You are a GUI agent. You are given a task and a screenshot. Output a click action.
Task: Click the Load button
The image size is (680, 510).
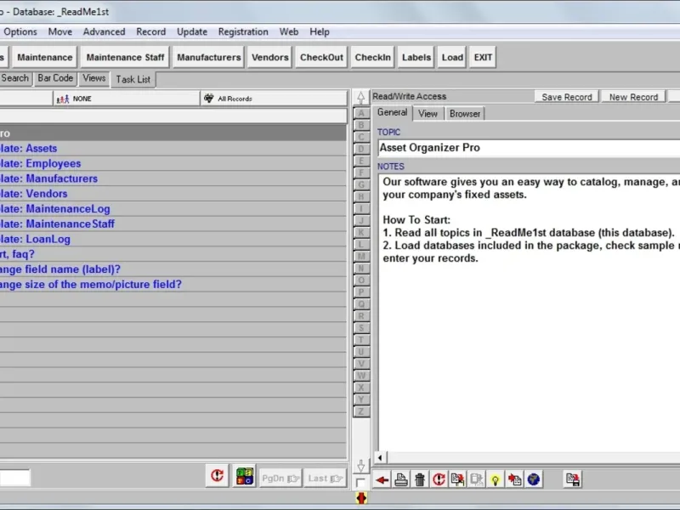[x=452, y=57]
